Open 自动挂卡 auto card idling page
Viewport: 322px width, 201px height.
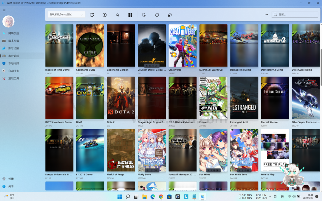[x=22, y=71]
